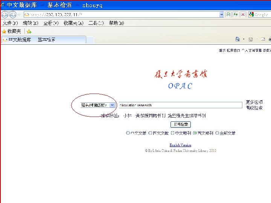Screen dimensions: 271x203
Task: Open the 帮助(H) menu
Action: tap(116, 23)
